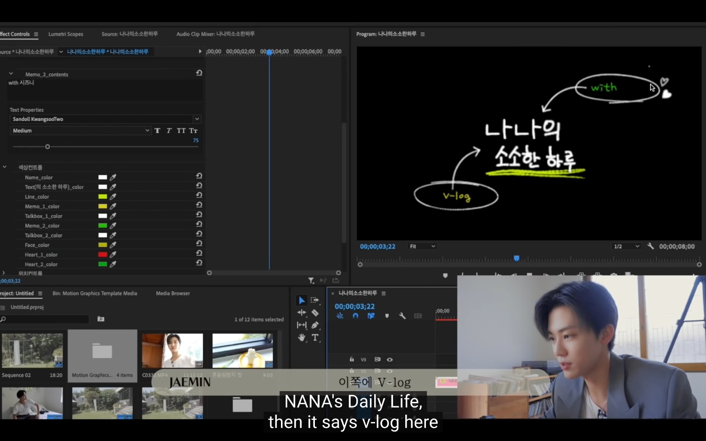Toggle small caps text style
The image size is (706, 441).
(193, 130)
